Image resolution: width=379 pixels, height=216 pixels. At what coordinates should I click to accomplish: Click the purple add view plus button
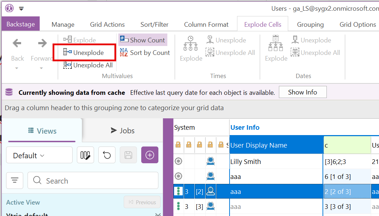(150, 155)
